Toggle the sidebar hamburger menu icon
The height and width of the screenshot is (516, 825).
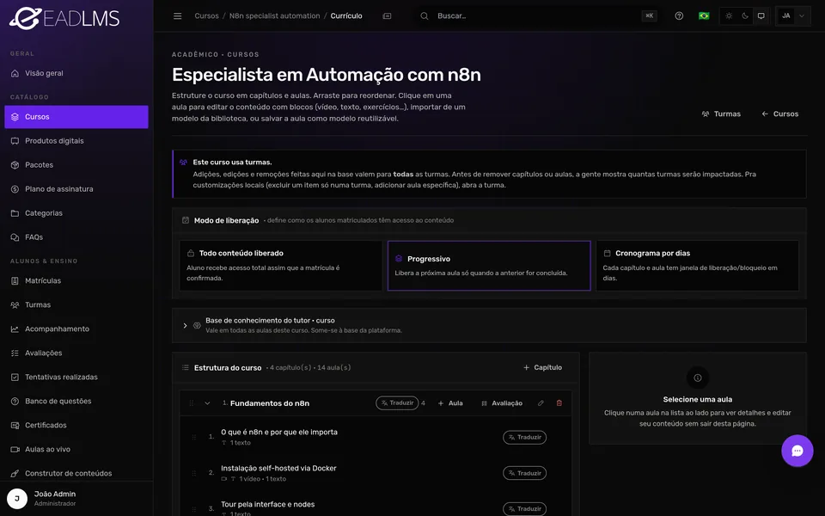click(177, 15)
